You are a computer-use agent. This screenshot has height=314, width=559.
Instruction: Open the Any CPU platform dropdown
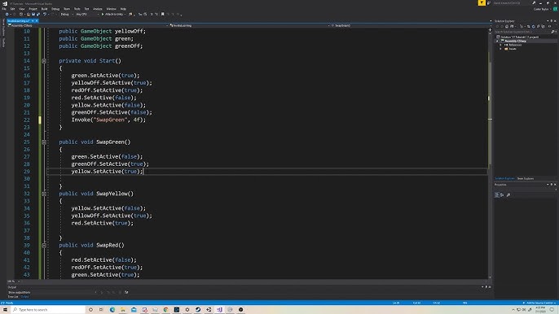coord(86,15)
